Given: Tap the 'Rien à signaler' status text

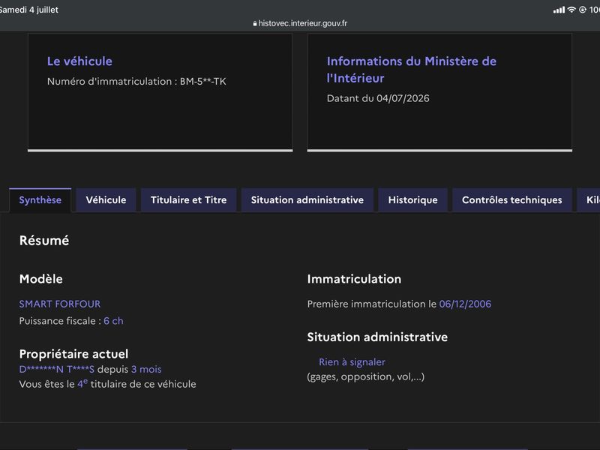Looking at the screenshot, I should [x=352, y=362].
